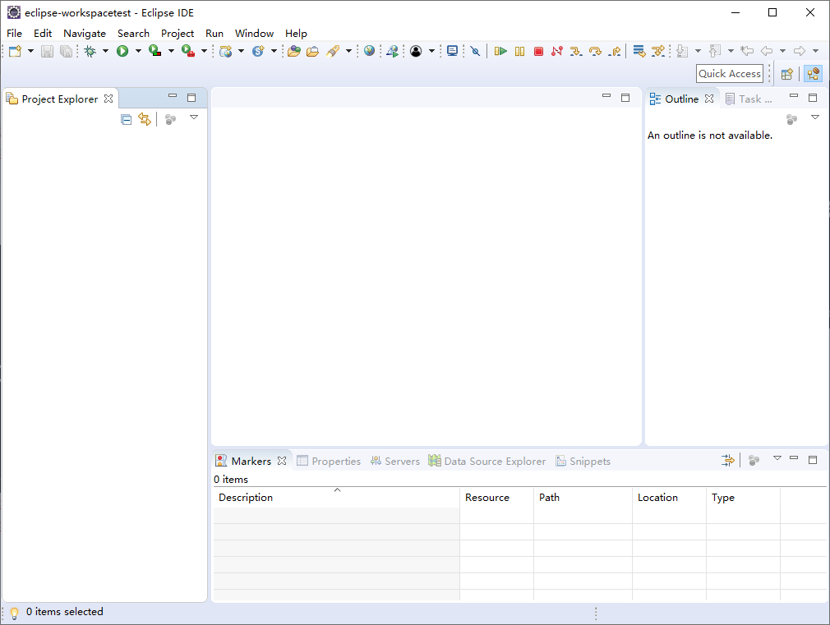The width and height of the screenshot is (830, 625).
Task: Click the Quick Access search field
Action: pyautogui.click(x=729, y=73)
